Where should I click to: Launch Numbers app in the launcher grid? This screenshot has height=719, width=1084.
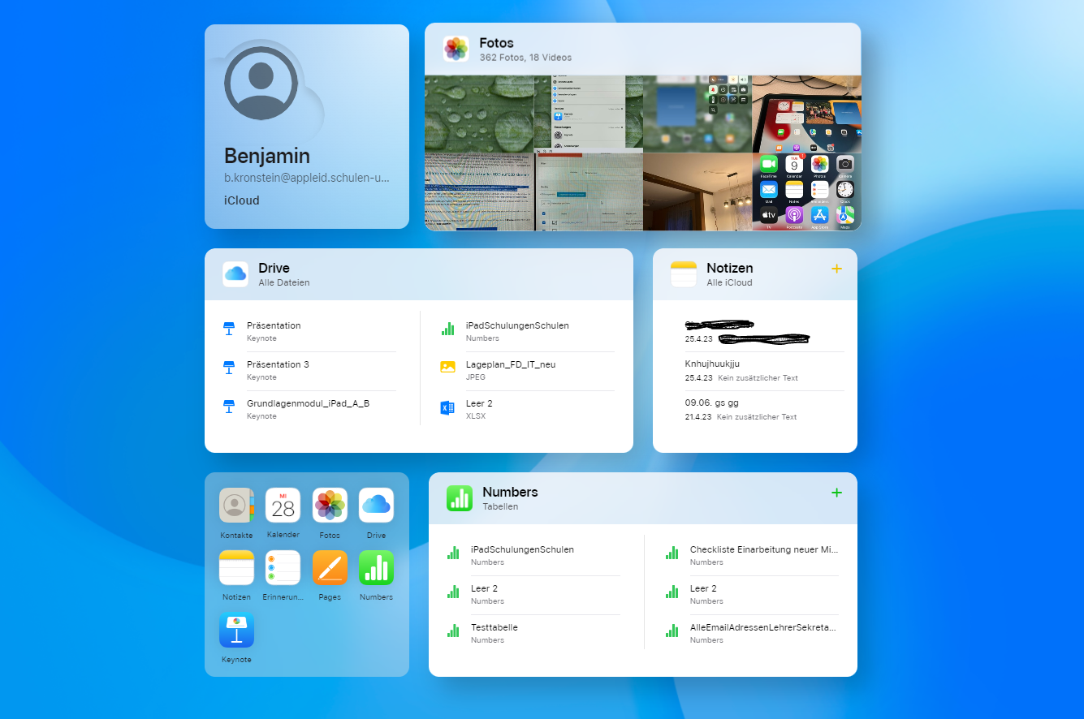click(376, 567)
